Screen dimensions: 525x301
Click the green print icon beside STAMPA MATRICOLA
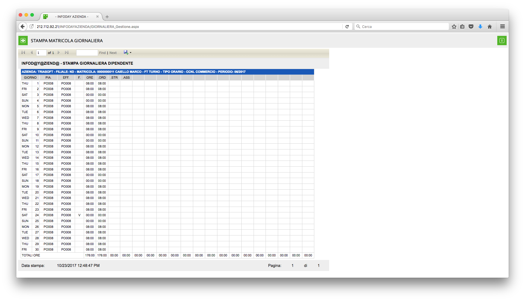tap(23, 41)
